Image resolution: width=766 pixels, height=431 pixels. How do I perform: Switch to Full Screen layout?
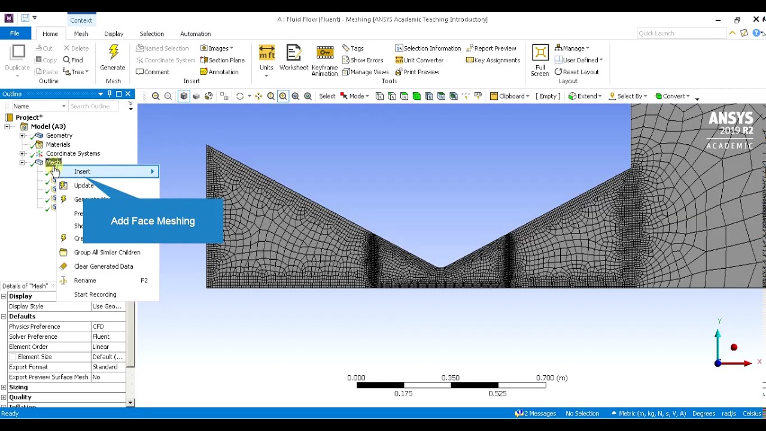540,60
